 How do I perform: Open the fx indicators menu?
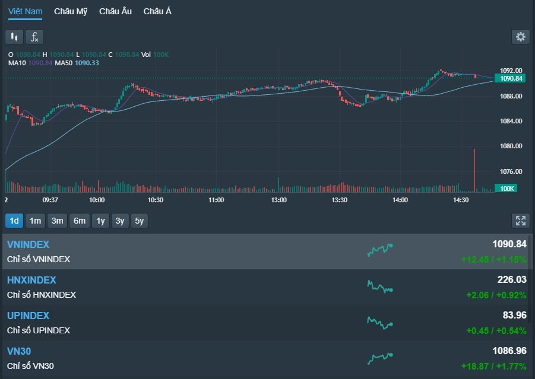pyautogui.click(x=34, y=37)
